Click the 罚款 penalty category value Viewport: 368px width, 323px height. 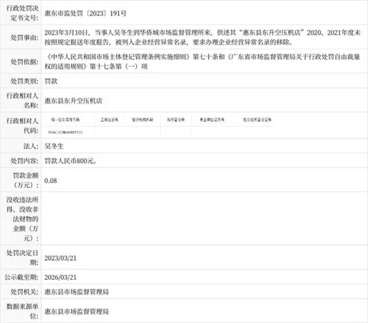[x=51, y=81]
